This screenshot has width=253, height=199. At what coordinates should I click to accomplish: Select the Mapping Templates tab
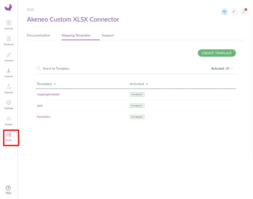[76, 35]
